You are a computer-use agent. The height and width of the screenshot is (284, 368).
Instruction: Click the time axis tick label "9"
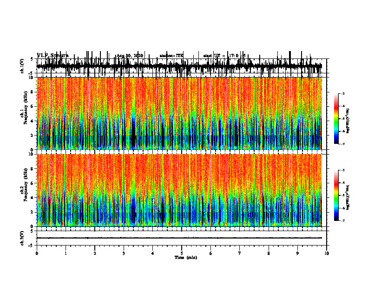coord(297,253)
